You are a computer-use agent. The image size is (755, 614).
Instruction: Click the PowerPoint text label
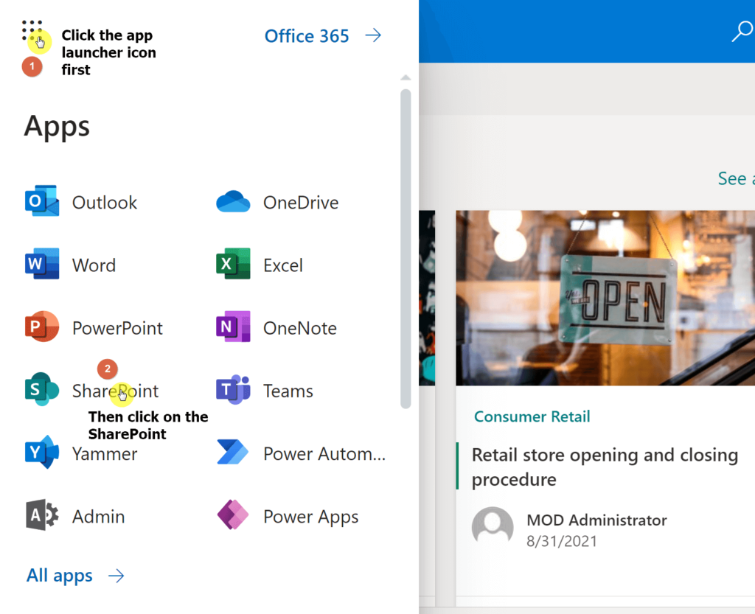(117, 328)
